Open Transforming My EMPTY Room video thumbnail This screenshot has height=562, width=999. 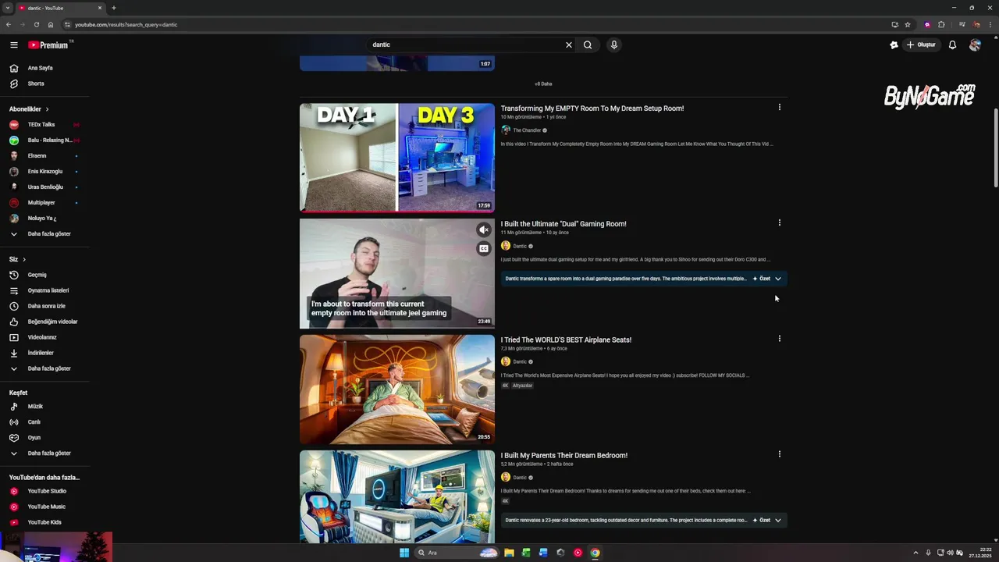click(x=397, y=158)
